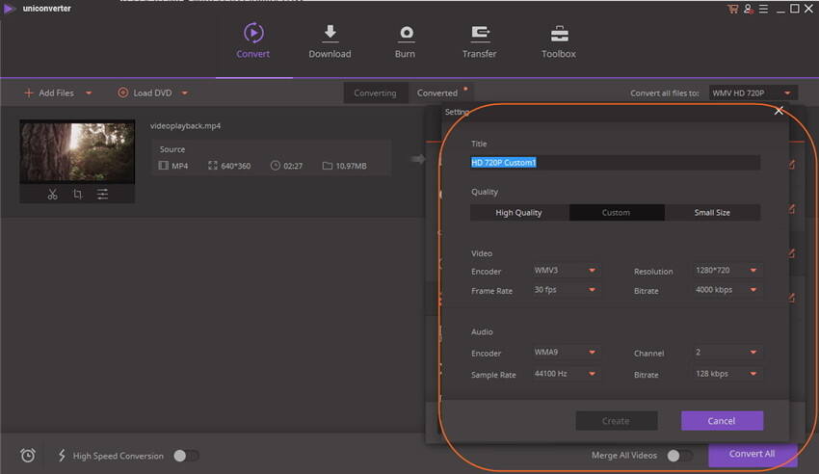Open the Convert section
The width and height of the screenshot is (819, 474).
[x=253, y=40]
